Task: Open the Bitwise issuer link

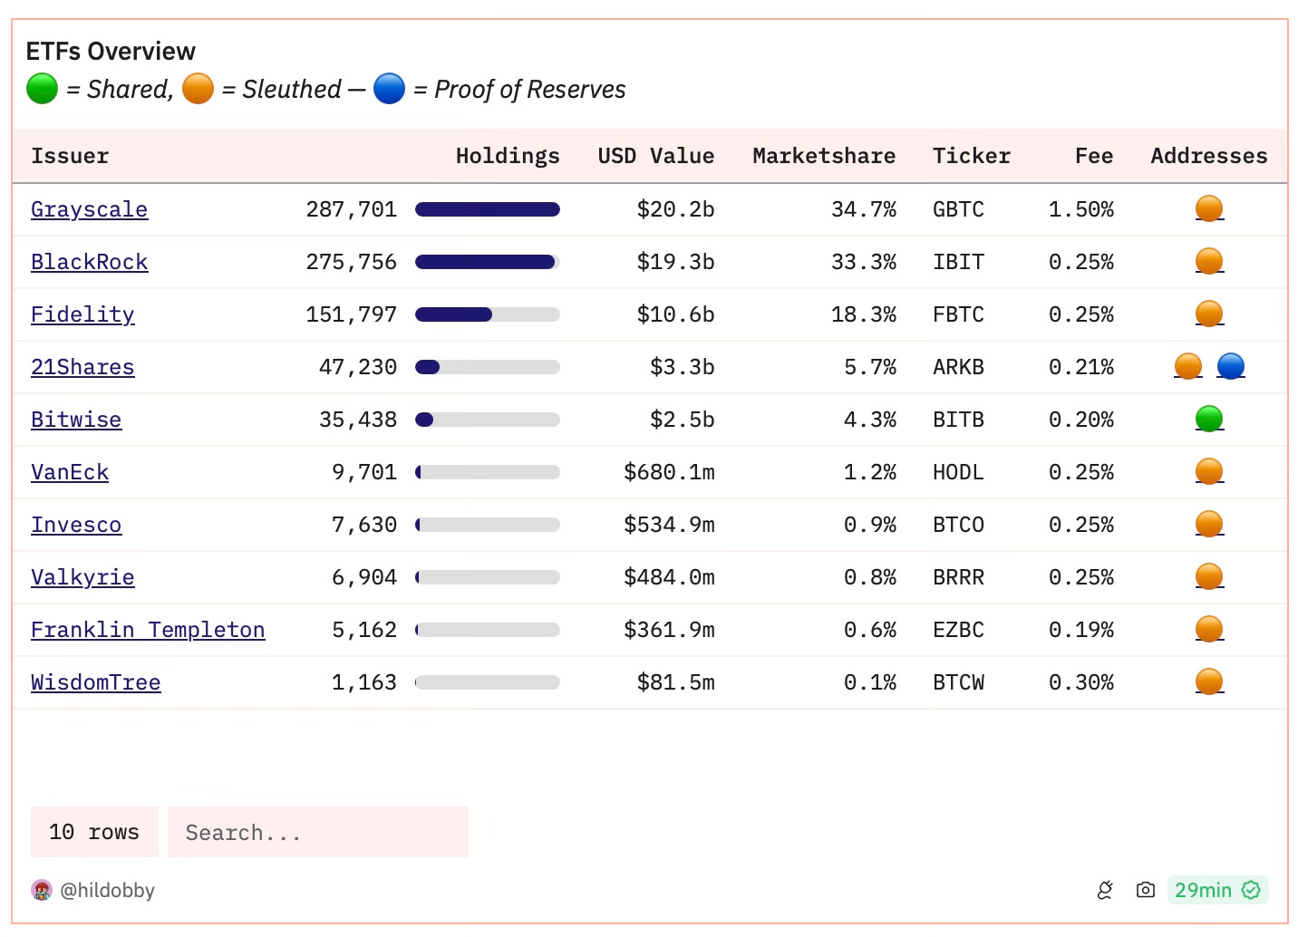Action: 76,420
